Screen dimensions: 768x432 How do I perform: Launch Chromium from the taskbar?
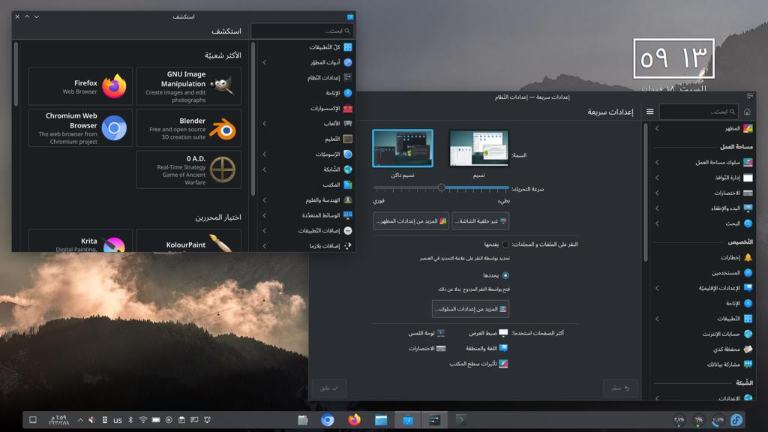[x=328, y=420]
